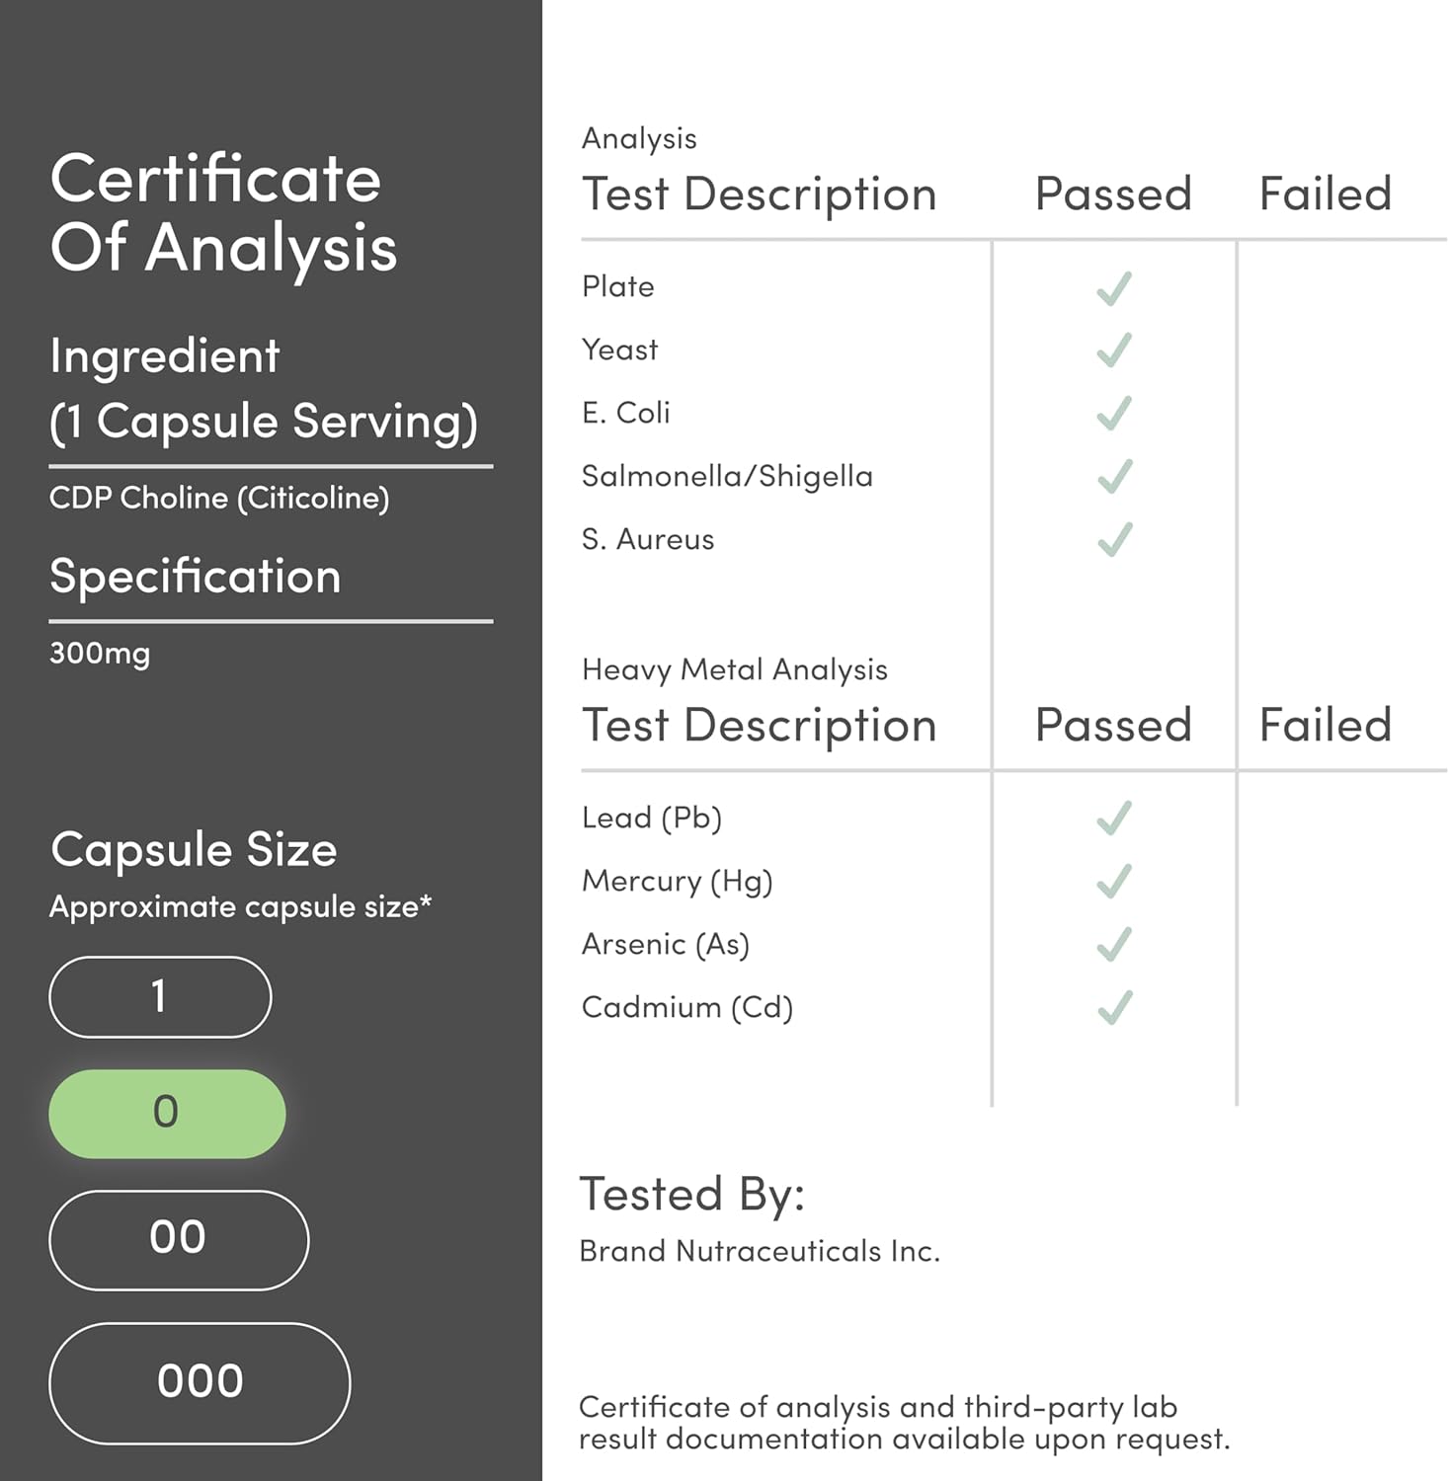The image size is (1449, 1481).
Task: Click the E. Coli passed checkmark
Action: point(1114,414)
